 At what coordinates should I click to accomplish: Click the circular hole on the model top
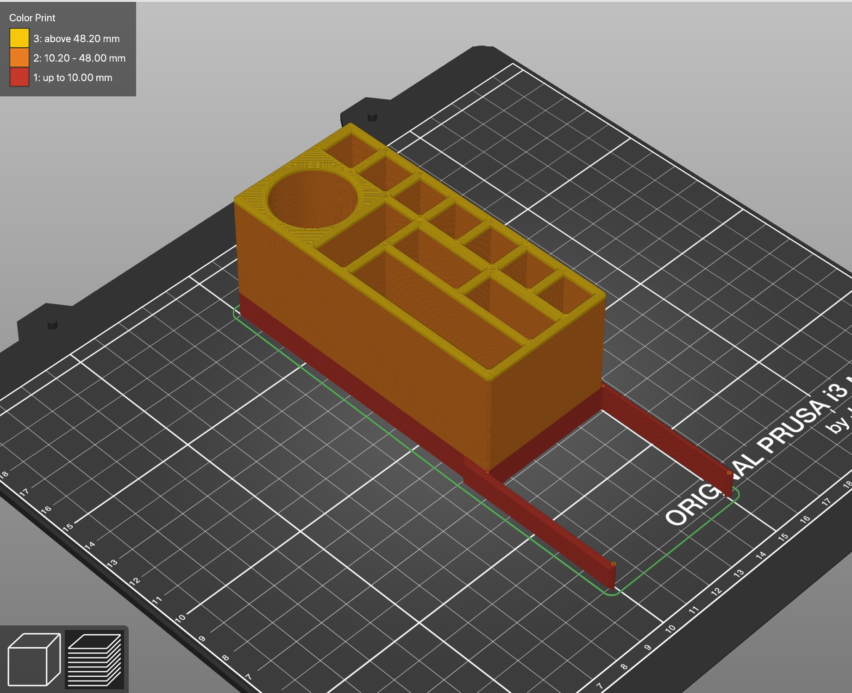tap(313, 199)
